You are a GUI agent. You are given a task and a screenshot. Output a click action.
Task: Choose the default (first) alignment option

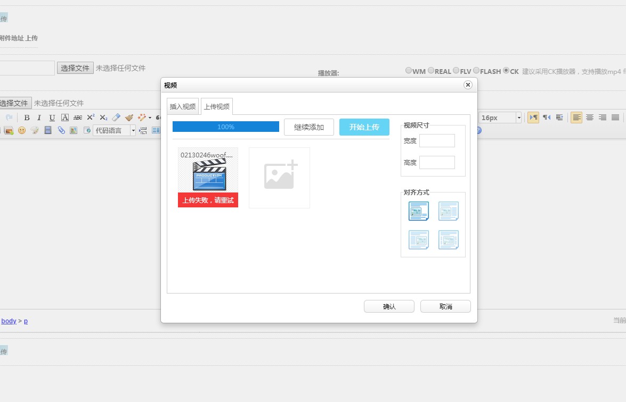point(419,211)
